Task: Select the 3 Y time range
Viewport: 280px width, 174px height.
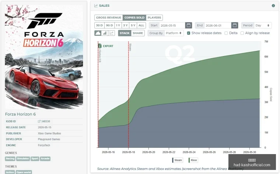Action: (126, 25)
